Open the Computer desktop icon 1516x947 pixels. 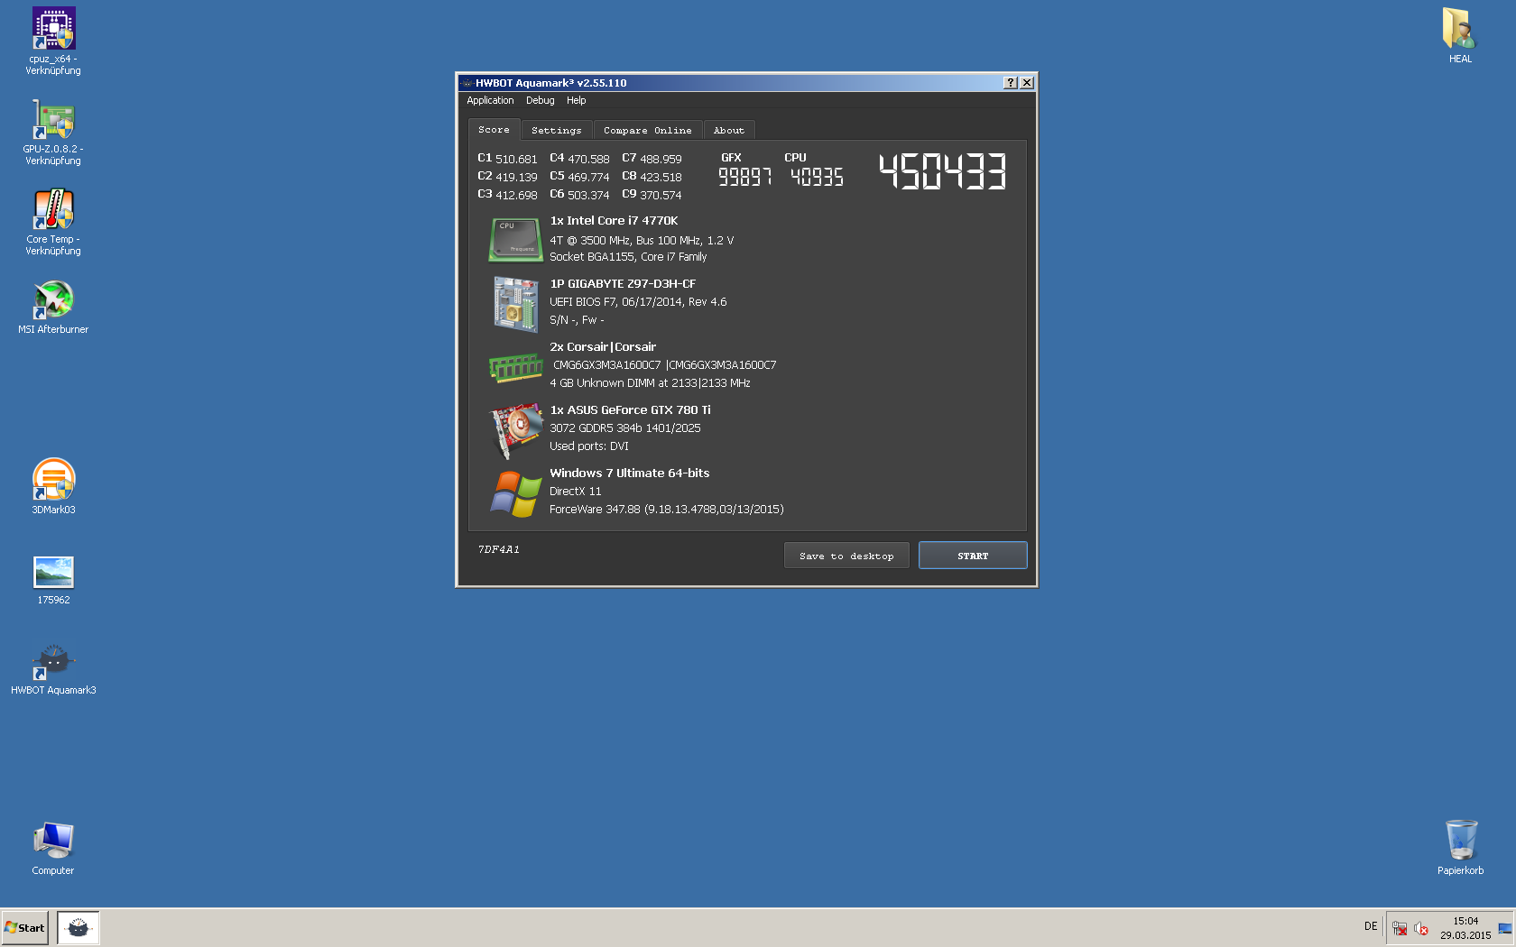[x=53, y=849]
